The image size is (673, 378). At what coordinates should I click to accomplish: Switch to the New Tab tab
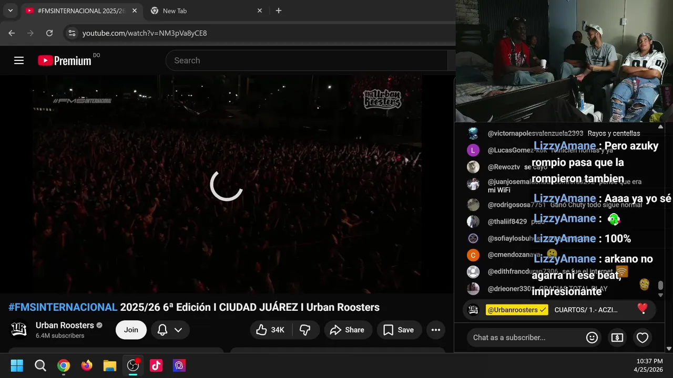(x=206, y=10)
